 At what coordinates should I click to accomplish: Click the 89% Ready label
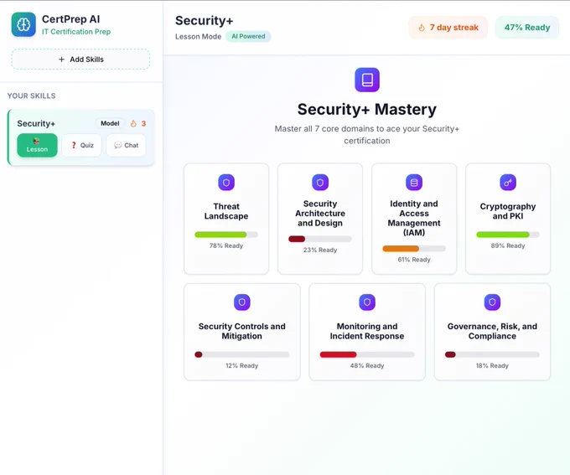click(508, 245)
